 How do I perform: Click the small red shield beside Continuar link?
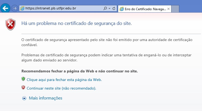tap(23, 88)
